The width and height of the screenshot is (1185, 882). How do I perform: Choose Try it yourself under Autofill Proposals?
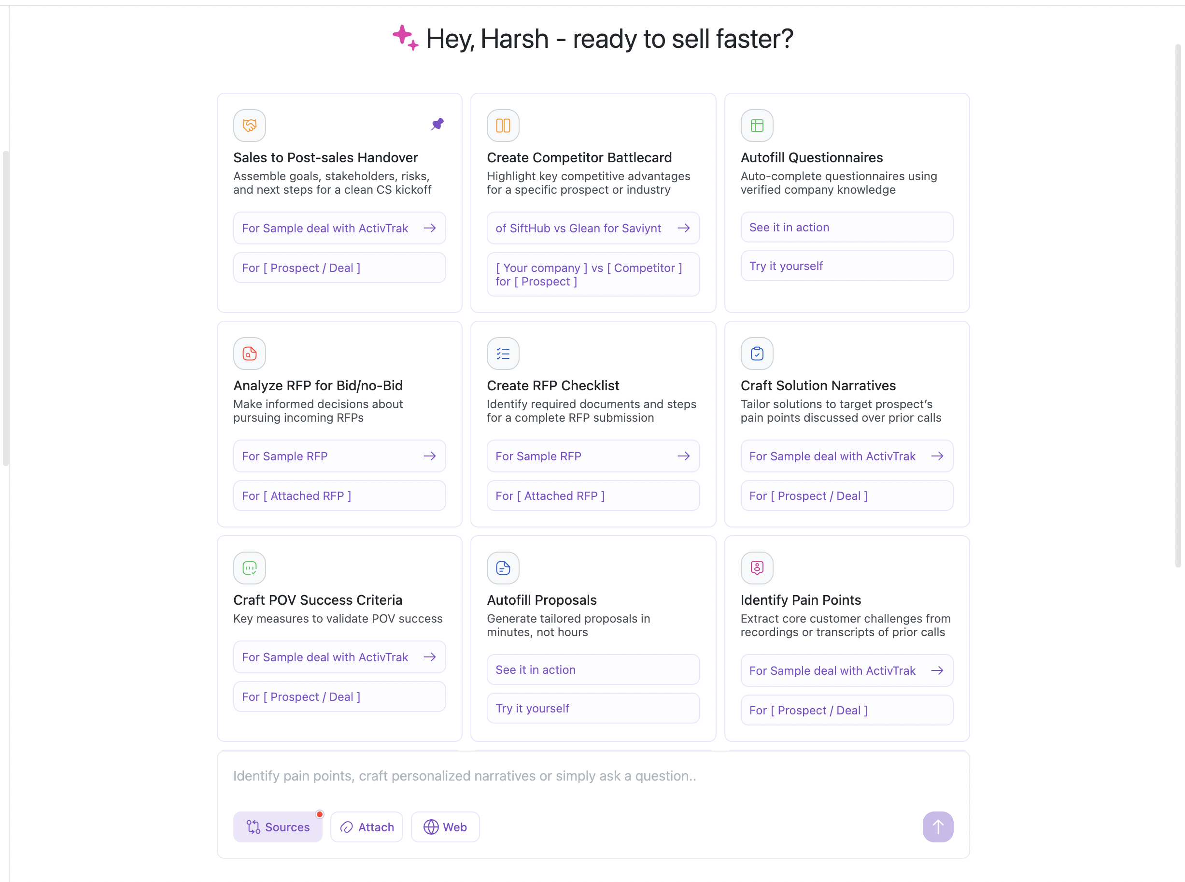point(592,708)
